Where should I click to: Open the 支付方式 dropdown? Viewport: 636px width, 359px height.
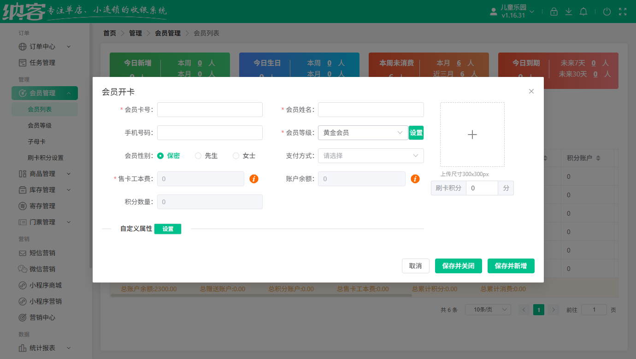pos(371,156)
